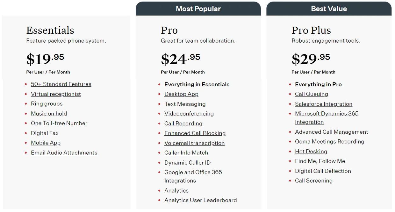The image size is (395, 212).
Task: Open Call Recording details
Action: pos(183,124)
